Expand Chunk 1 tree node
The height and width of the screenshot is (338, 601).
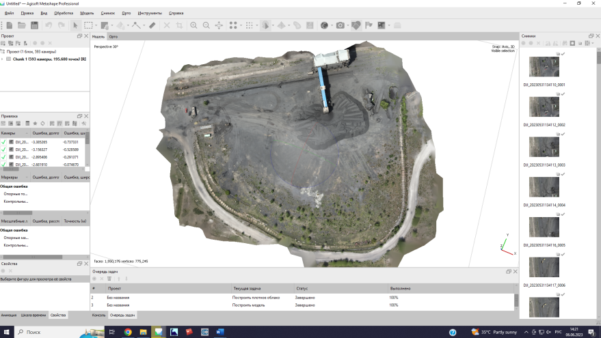[3, 59]
